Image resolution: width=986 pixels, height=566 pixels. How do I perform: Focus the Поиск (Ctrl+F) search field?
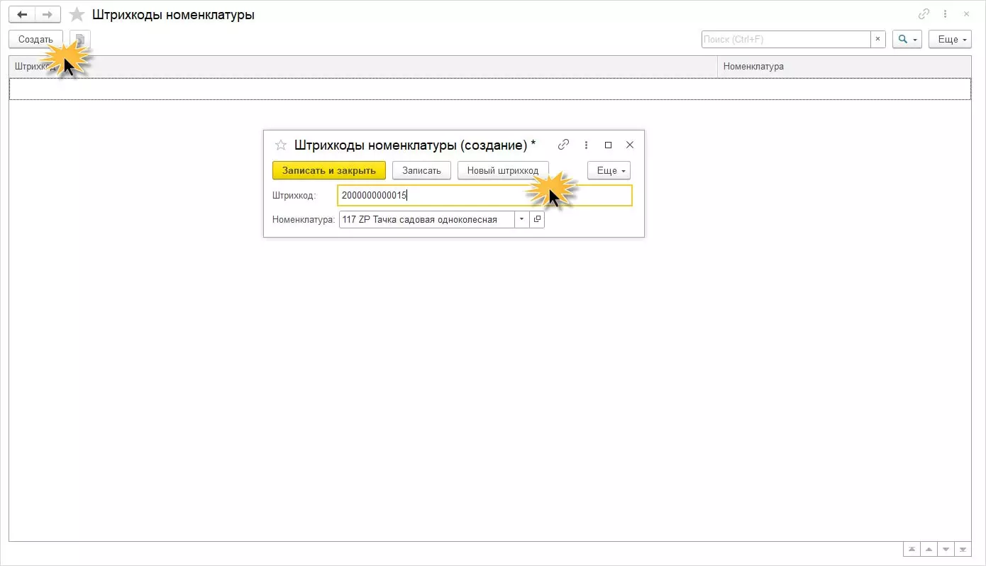coord(786,39)
